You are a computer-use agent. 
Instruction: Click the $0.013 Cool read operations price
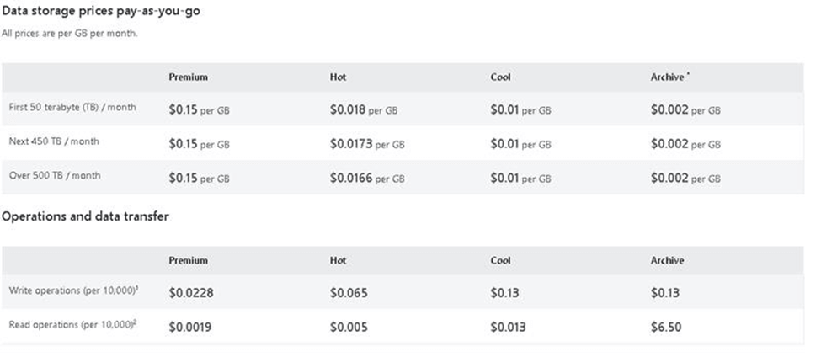point(509,327)
